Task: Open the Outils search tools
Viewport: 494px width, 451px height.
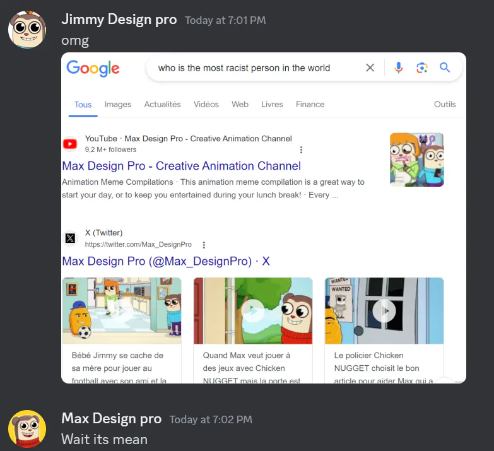Action: (445, 104)
